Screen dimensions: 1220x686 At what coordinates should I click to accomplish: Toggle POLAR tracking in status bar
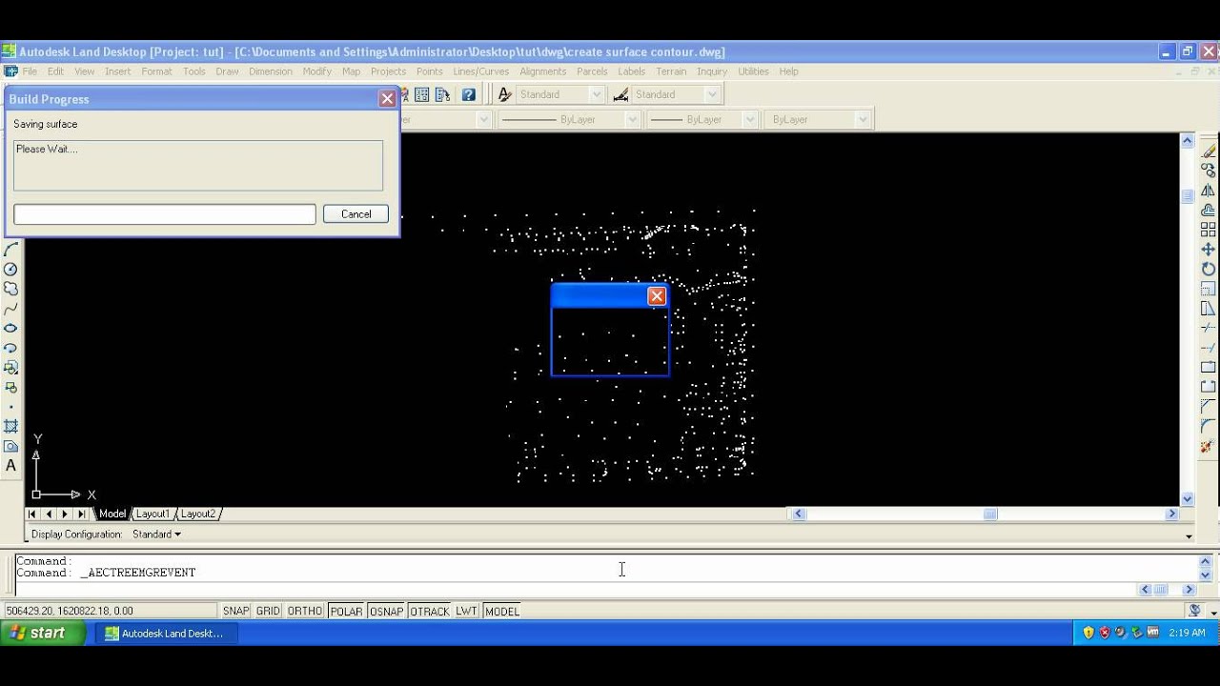pos(346,611)
